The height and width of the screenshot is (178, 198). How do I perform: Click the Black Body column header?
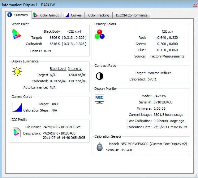coord(52,31)
